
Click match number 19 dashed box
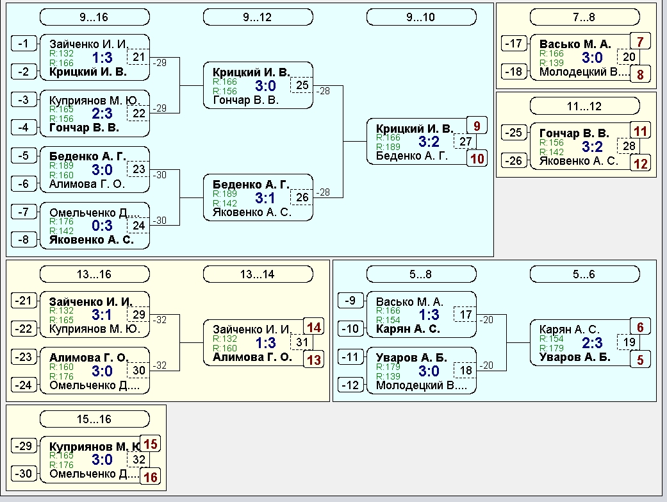629,342
